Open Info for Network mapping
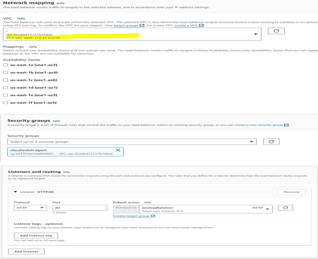The width and height of the screenshot is (318, 259). [61, 3]
